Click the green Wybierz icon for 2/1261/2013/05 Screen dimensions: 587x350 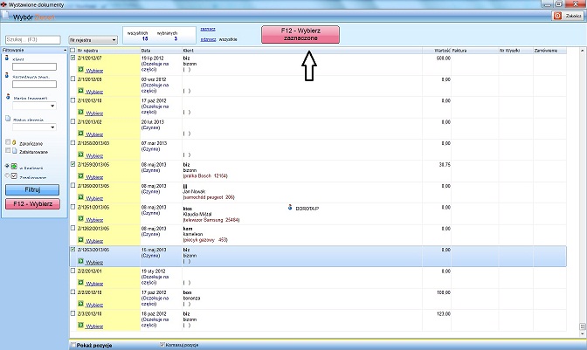pyautogui.click(x=80, y=219)
